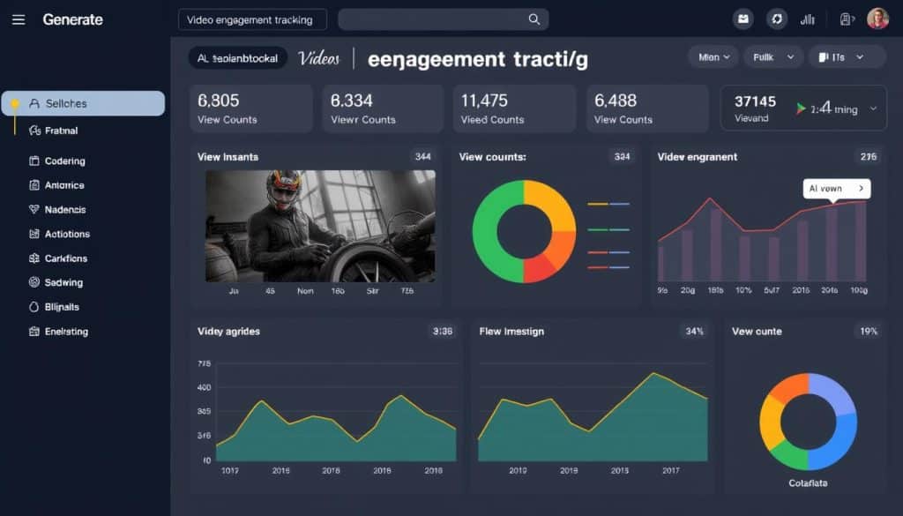The height and width of the screenshot is (516, 903).
Task: Open the 6,488 View Counts card
Action: pyautogui.click(x=647, y=108)
